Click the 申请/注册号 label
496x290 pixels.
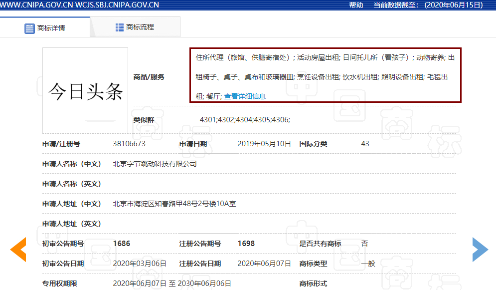61,144
